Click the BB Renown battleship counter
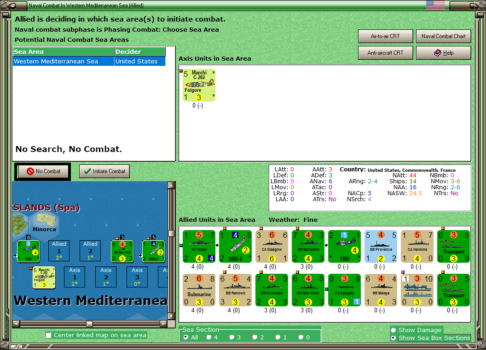486x350 pixels. click(x=235, y=290)
